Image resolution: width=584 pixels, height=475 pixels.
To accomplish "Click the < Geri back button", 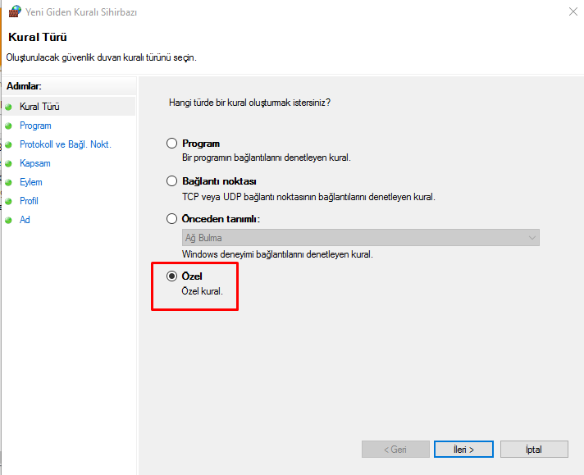I will 395,449.
